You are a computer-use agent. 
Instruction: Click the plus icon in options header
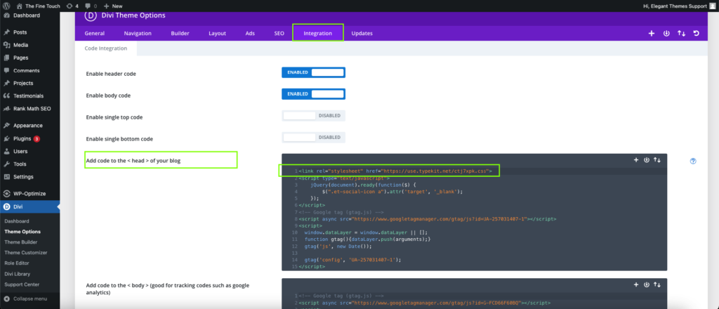(x=651, y=34)
